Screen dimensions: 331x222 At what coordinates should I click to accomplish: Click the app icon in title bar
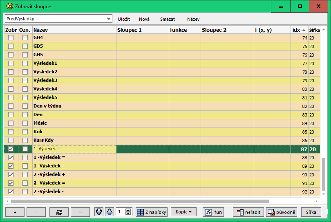[x=9, y=6]
